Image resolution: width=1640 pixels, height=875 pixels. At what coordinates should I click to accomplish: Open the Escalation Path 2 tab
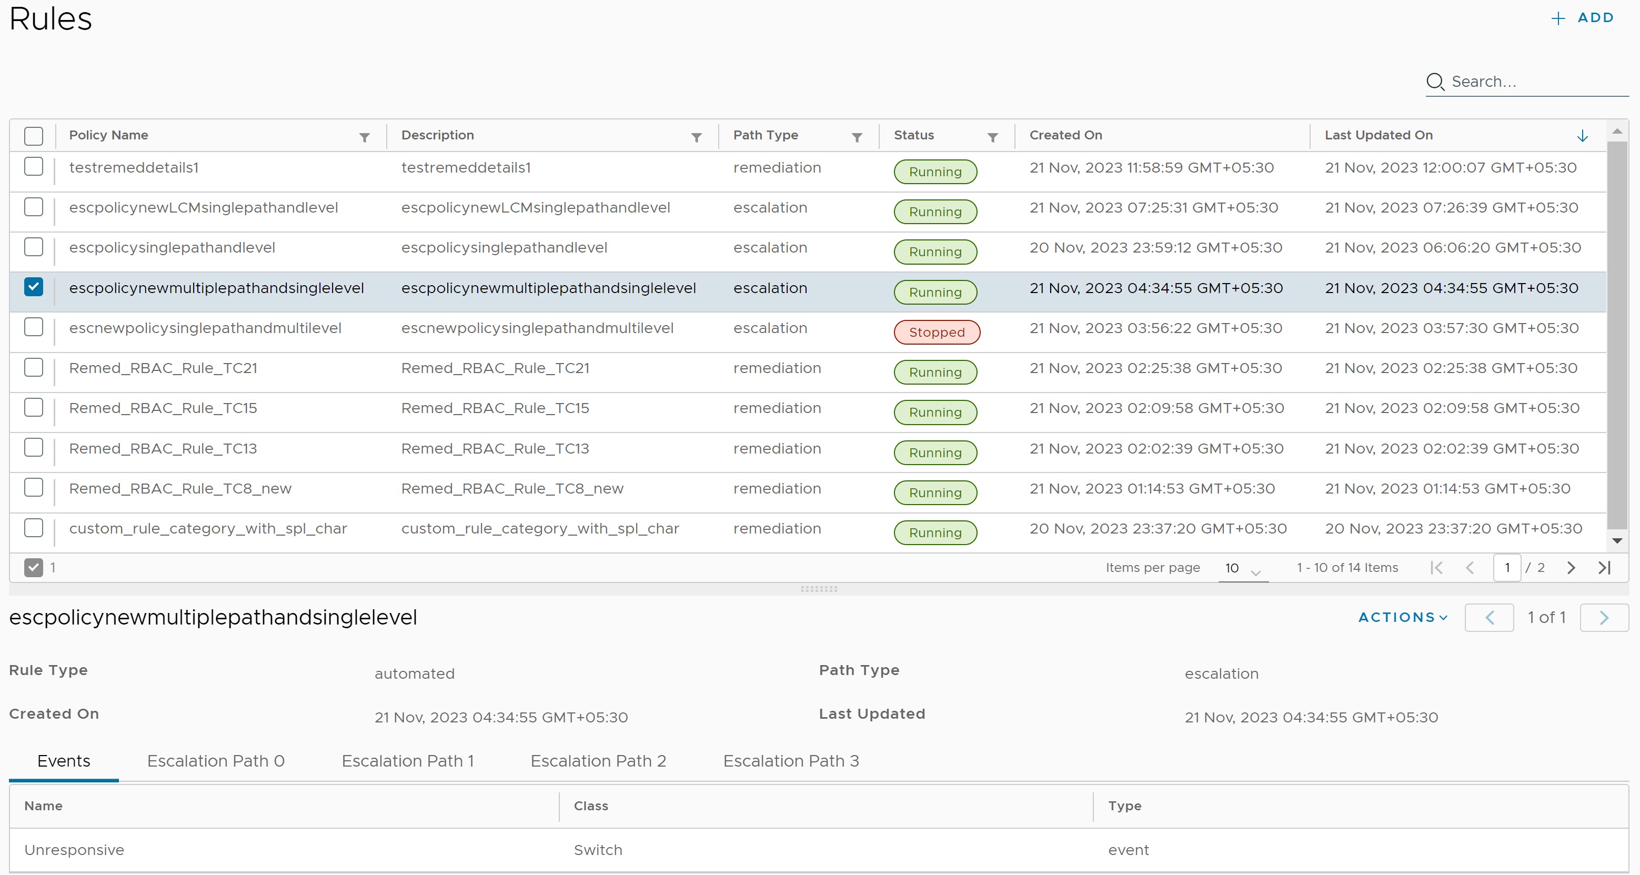[x=598, y=761]
